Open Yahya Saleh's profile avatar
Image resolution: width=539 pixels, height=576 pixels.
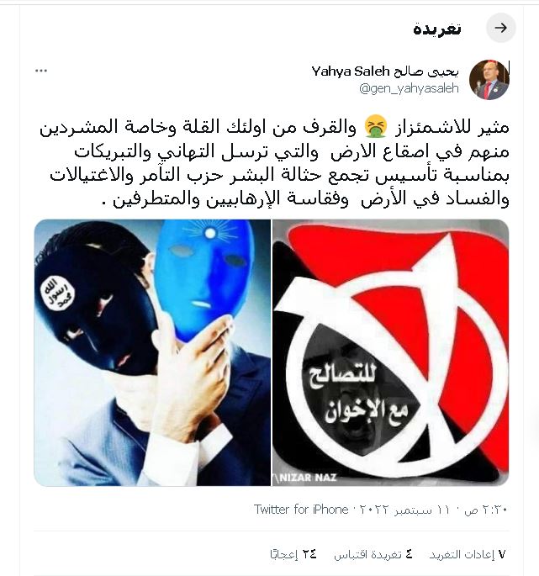pyautogui.click(x=489, y=80)
